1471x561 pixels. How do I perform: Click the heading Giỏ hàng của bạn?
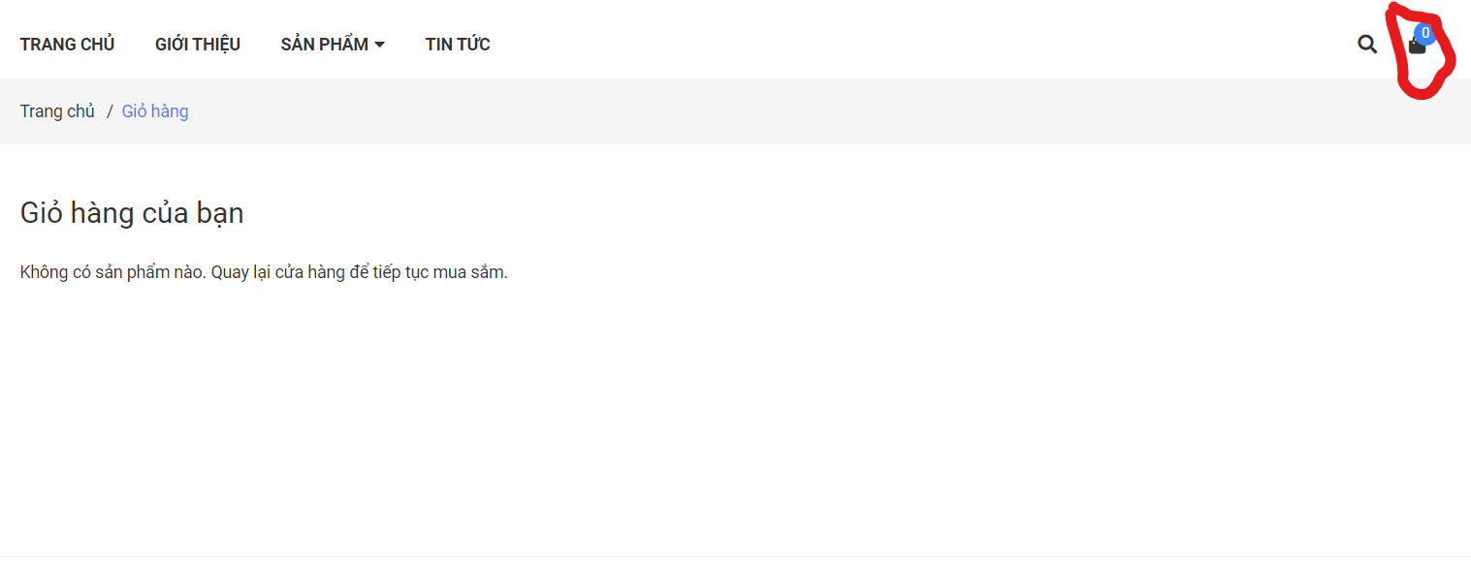[132, 213]
